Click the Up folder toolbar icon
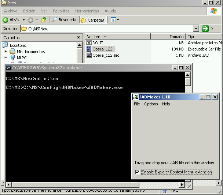The height and width of the screenshot is (195, 223). tap(44, 20)
